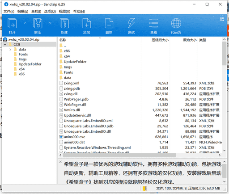
Task: Expand the data folder in tree
Action: [10, 49]
